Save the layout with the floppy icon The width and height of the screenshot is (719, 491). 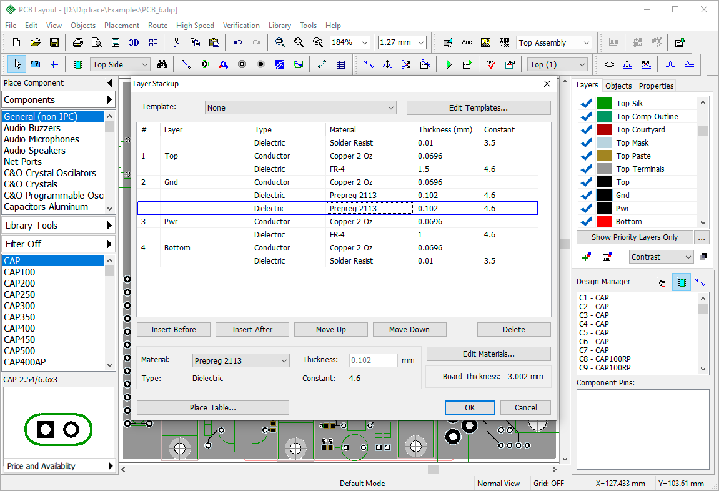54,42
